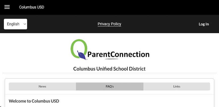Click the Columbus Unified School District heading

coord(109,69)
